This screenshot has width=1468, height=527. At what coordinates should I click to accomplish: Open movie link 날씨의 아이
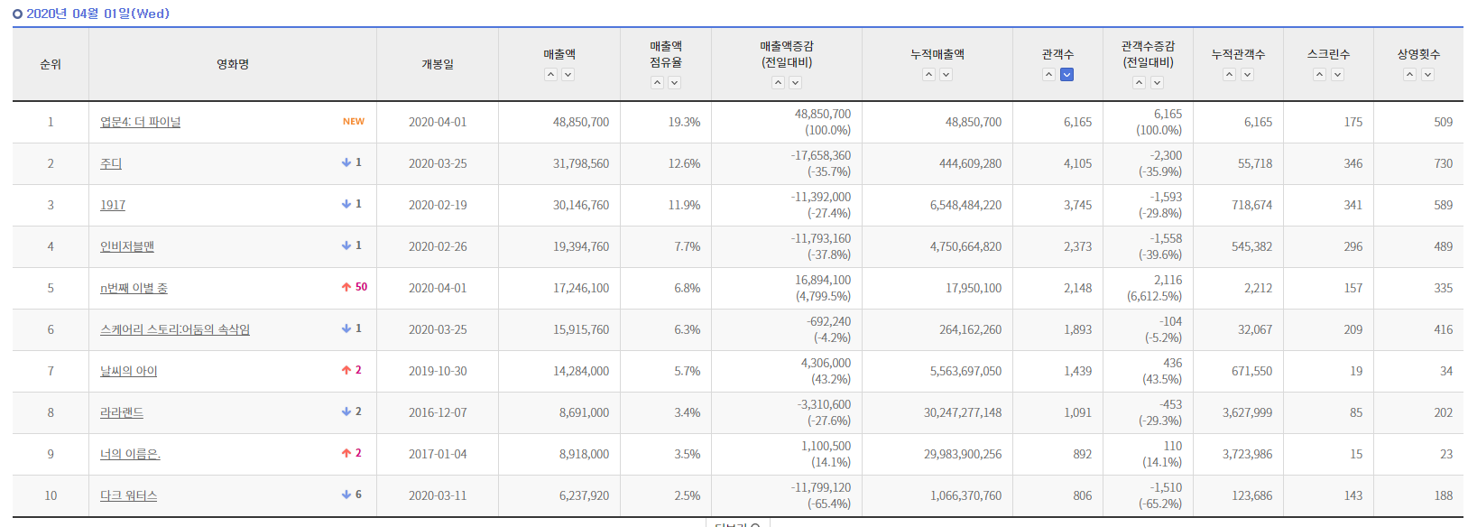click(x=128, y=371)
